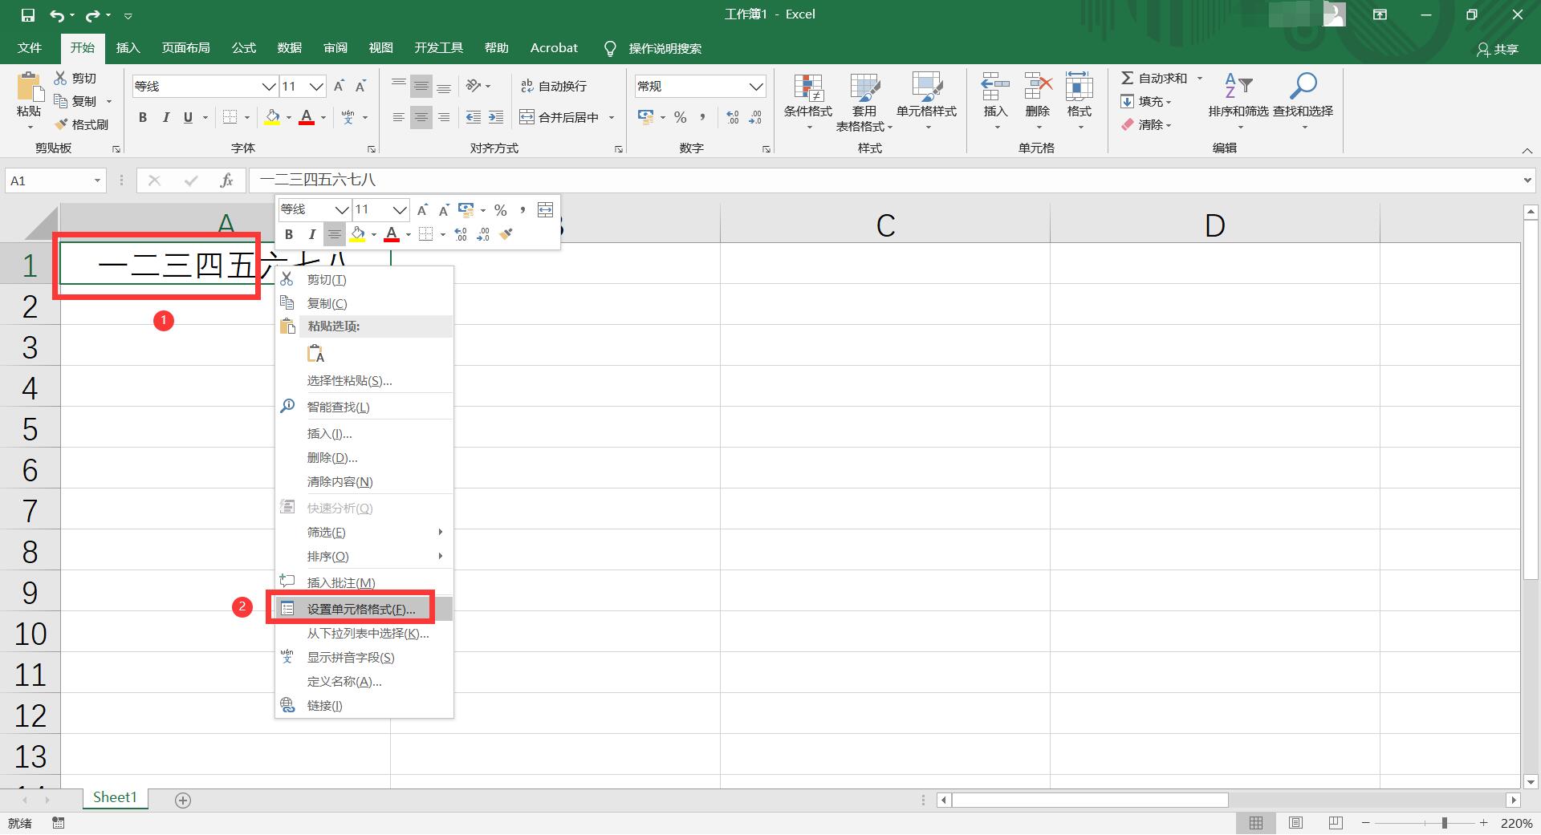Click the Save icon in quick access toolbar
Viewport: 1541px width, 835px height.
pyautogui.click(x=28, y=15)
